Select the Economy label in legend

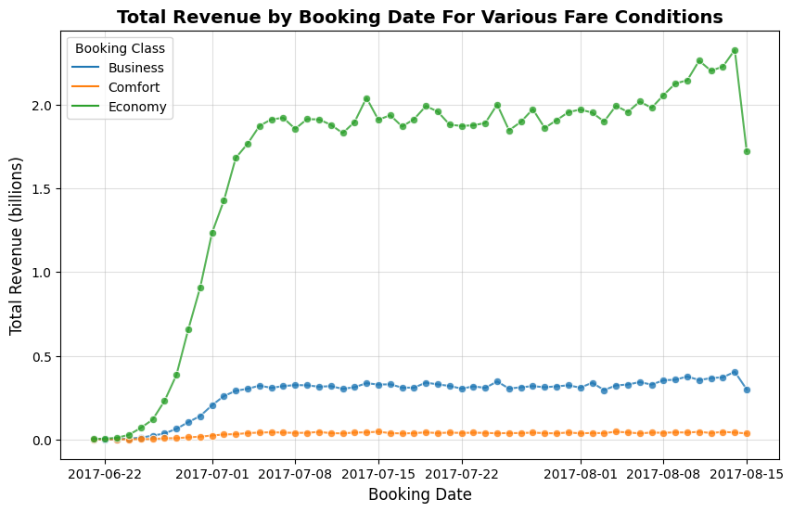(x=137, y=107)
